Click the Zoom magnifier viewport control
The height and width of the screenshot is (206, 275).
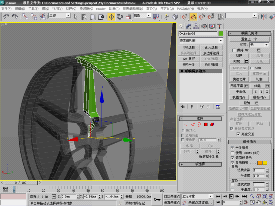252,196
